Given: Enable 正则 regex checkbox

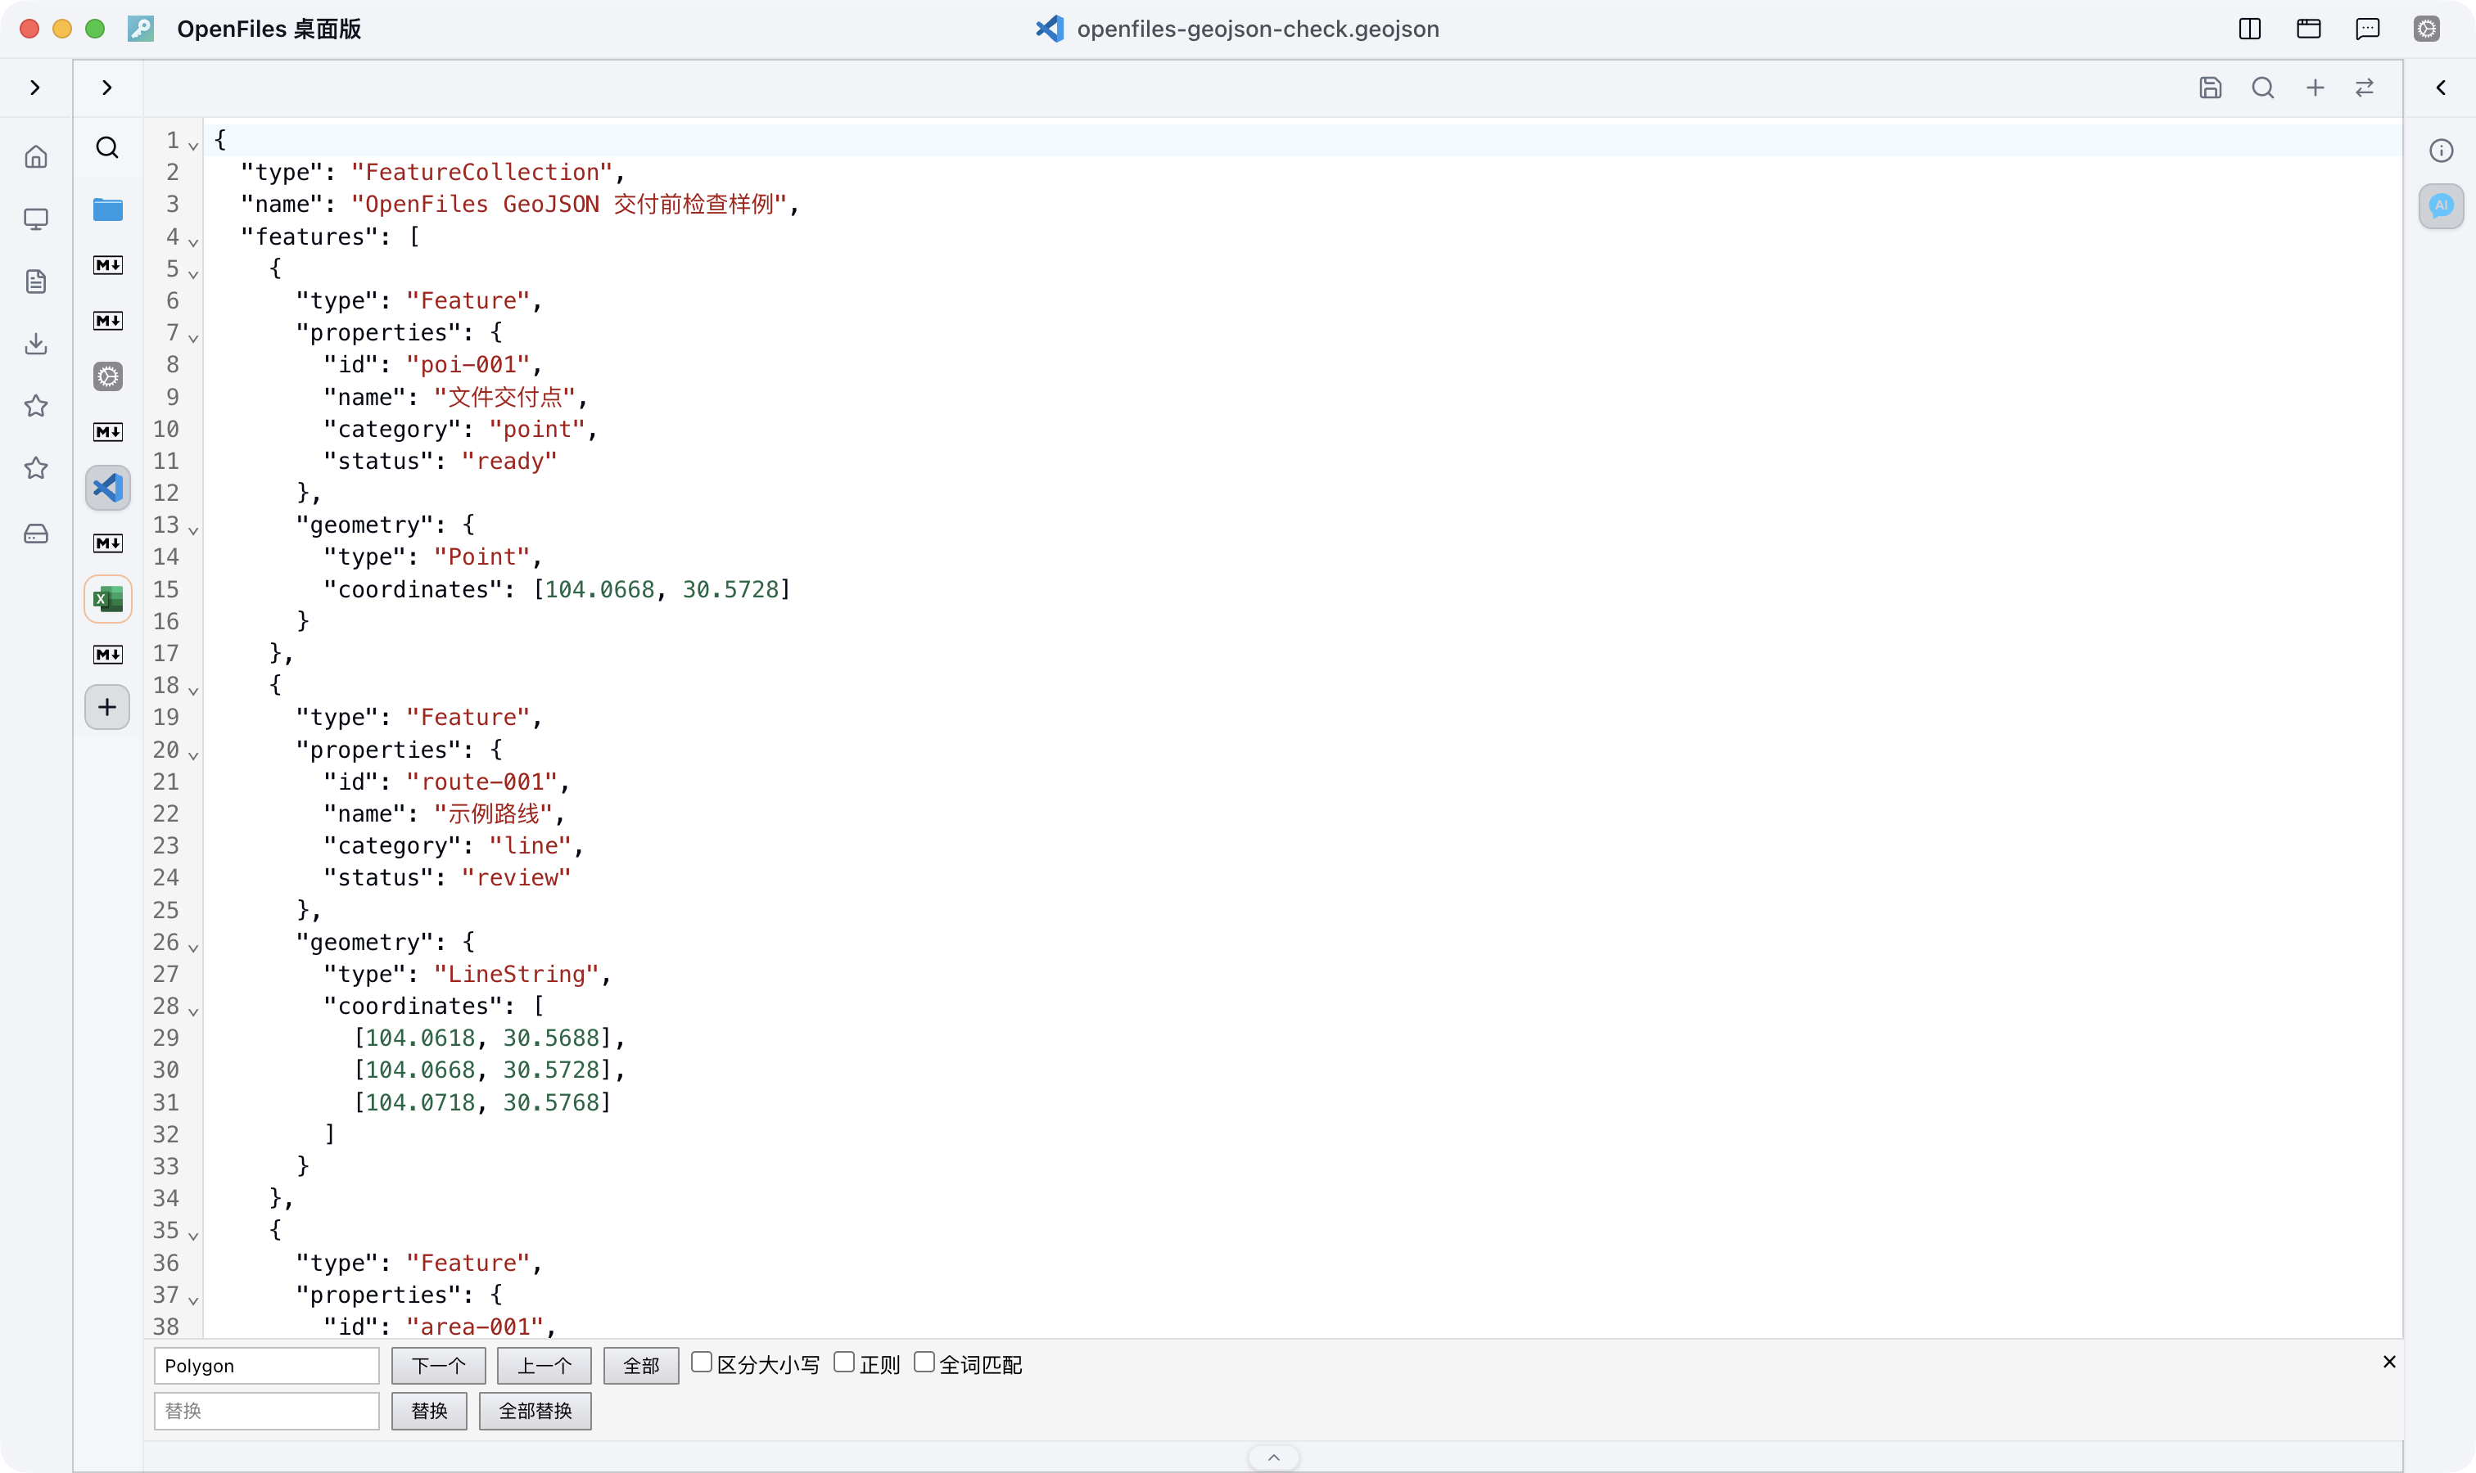Looking at the screenshot, I should pos(844,1363).
